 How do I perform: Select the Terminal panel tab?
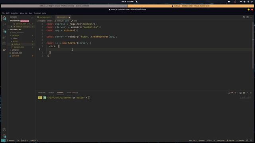(60, 93)
